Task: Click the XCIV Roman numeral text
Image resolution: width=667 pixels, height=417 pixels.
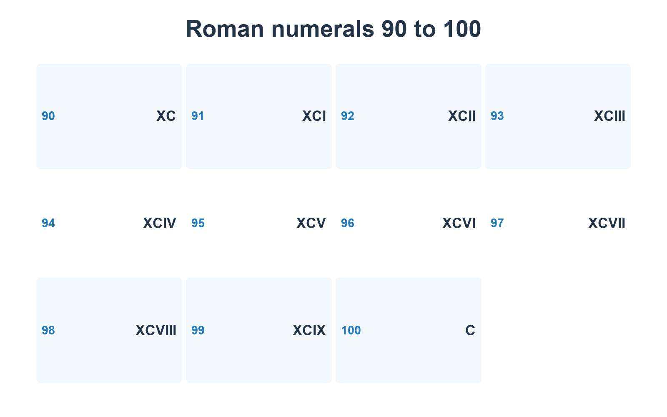Action: pyautogui.click(x=160, y=224)
